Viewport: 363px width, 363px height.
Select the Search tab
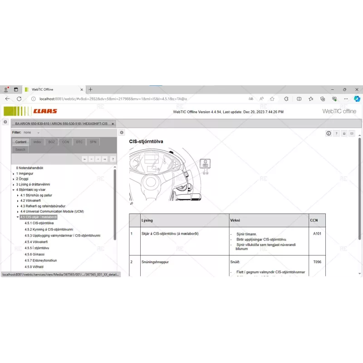20,149
